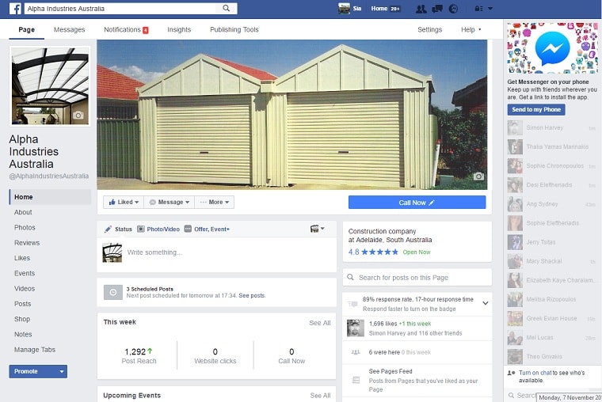Viewport: 602px width, 402px height.
Task: Open the friend requests icon
Action: coord(420,9)
